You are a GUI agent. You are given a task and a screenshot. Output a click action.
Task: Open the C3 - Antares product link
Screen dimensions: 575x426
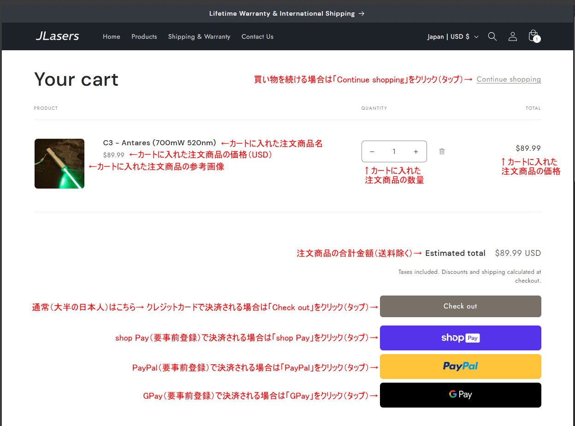point(160,143)
